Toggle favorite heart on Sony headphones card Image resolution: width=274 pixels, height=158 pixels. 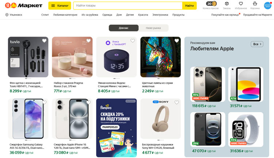pyautogui.click(x=177, y=102)
